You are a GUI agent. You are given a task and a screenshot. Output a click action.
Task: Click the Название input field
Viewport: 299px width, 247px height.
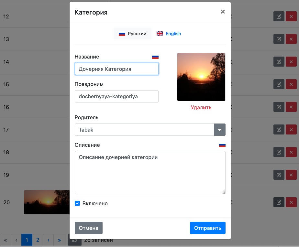[x=116, y=69]
